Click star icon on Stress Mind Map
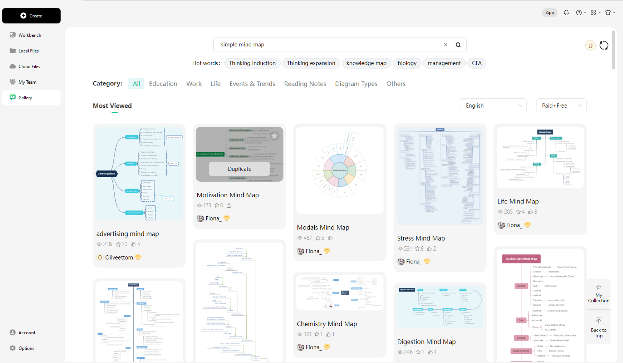The image size is (623, 363). coord(417,249)
